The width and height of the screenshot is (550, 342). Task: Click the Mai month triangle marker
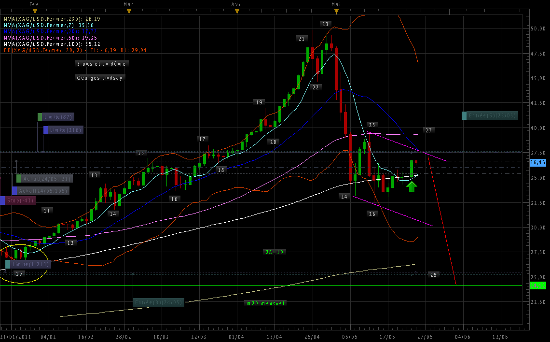[x=336, y=11]
